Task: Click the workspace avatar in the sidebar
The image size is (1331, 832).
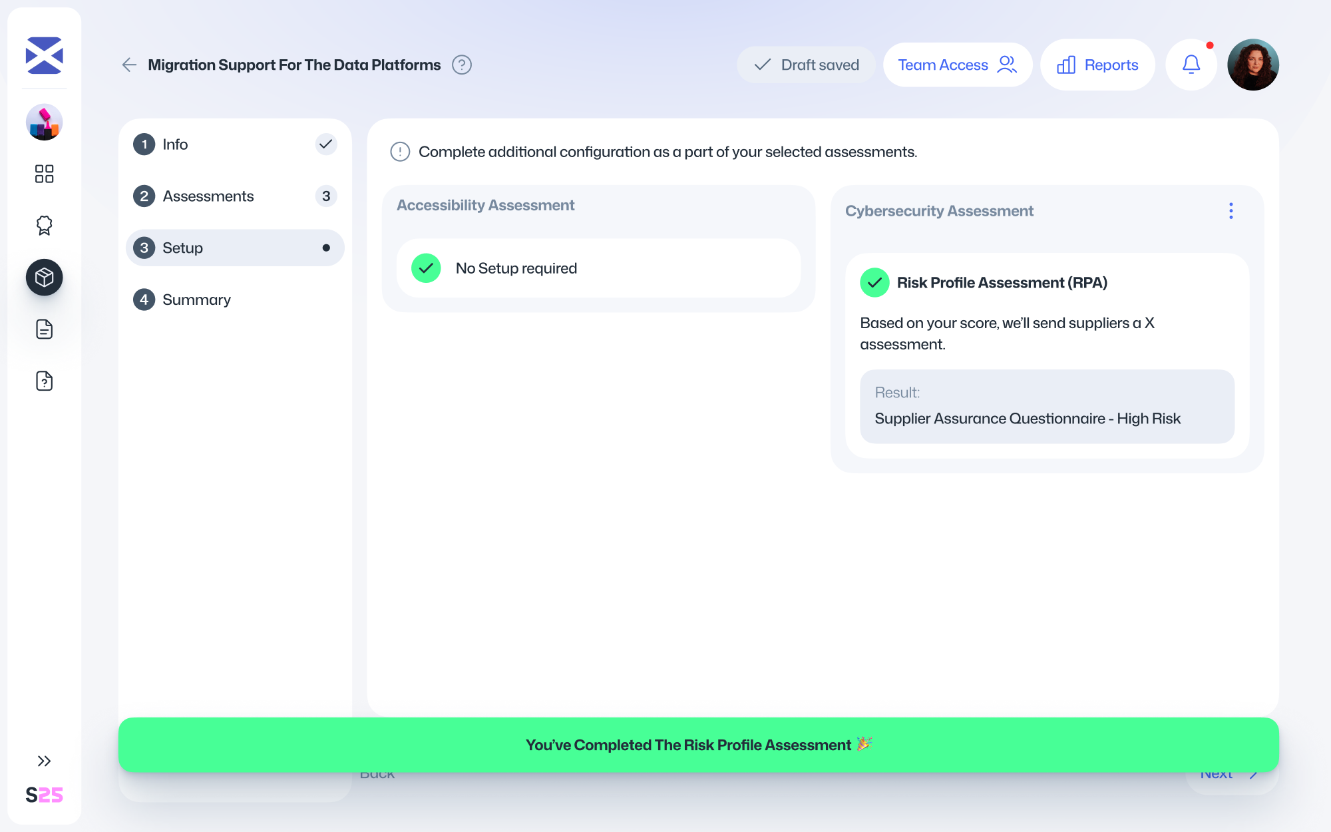Action: (44, 122)
